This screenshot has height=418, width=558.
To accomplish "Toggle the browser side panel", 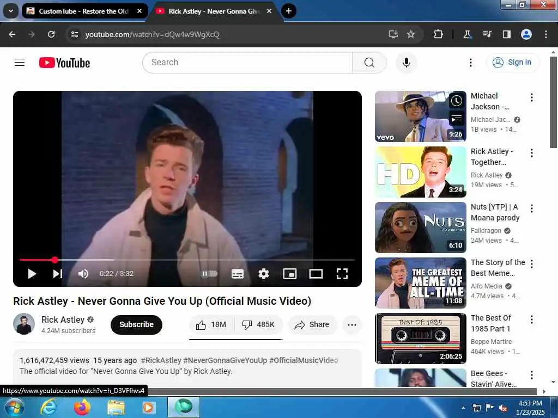I will pos(506,34).
